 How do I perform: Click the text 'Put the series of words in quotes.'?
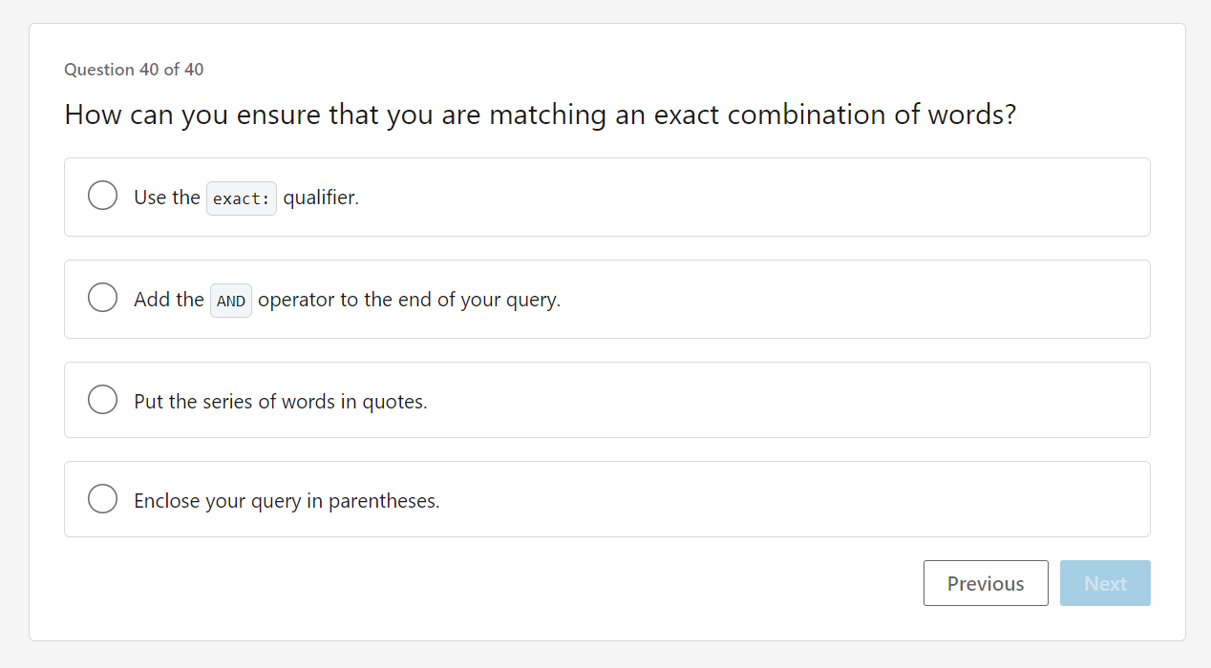coord(281,402)
